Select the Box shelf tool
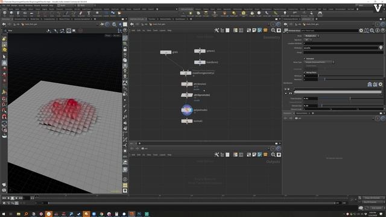The height and width of the screenshot is (217, 386). click(x=5, y=13)
